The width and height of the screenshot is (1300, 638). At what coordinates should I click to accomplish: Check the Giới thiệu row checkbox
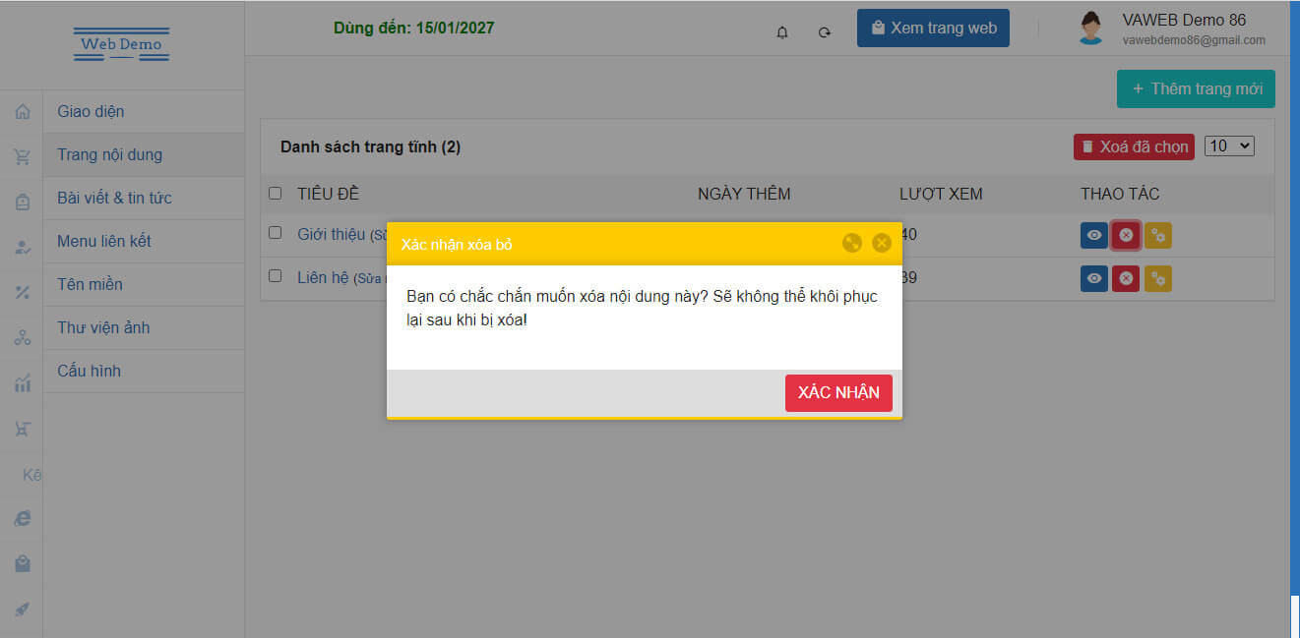(276, 233)
